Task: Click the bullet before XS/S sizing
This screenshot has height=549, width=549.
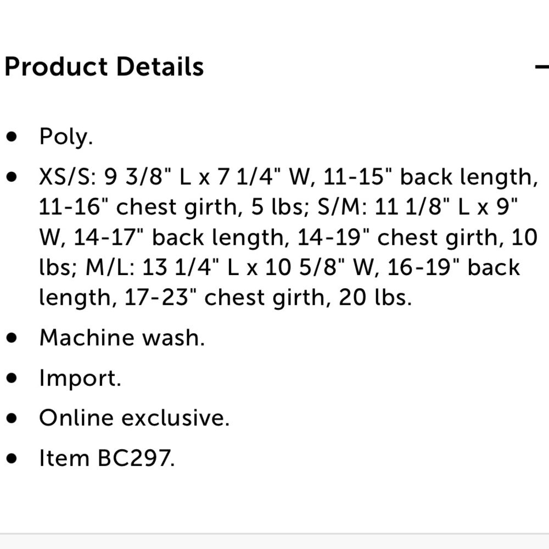Action: 12,177
